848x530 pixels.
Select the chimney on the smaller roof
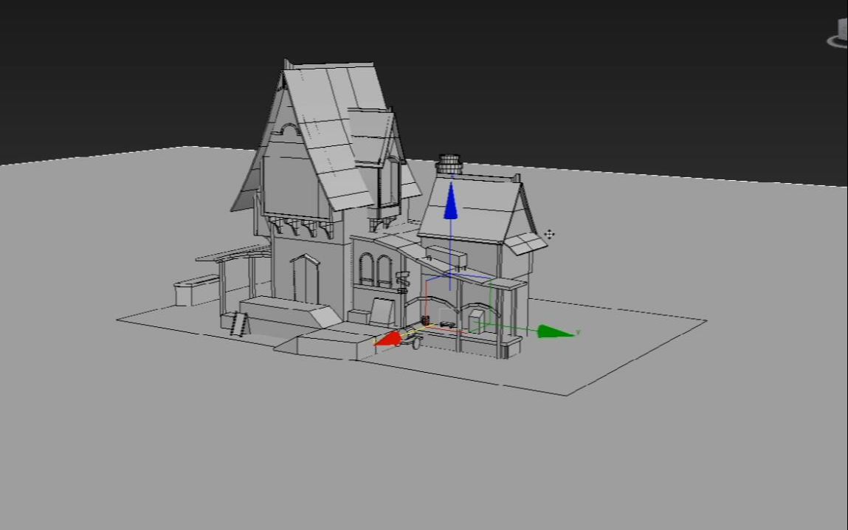pos(450,162)
